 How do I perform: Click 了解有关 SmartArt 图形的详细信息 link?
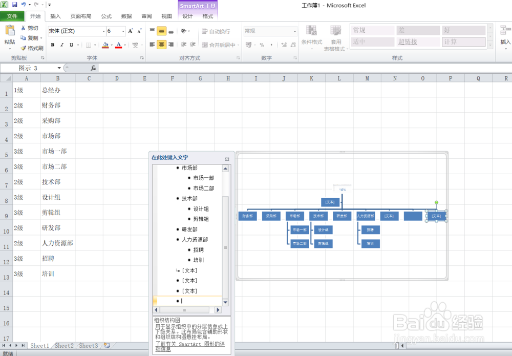(190, 347)
